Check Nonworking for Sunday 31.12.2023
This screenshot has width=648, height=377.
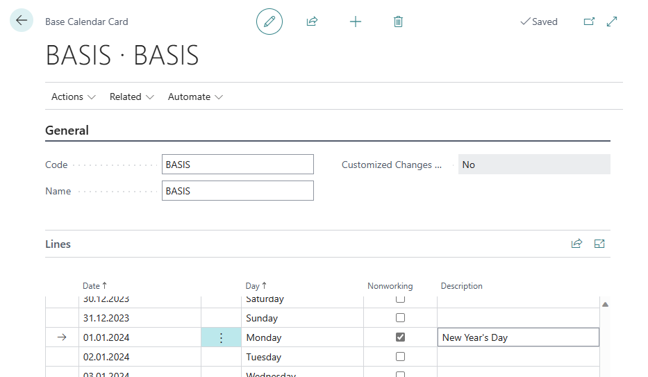point(400,318)
